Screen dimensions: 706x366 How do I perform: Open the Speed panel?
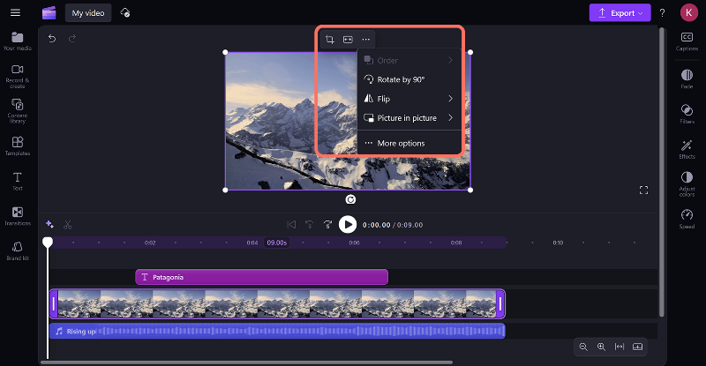pos(687,219)
